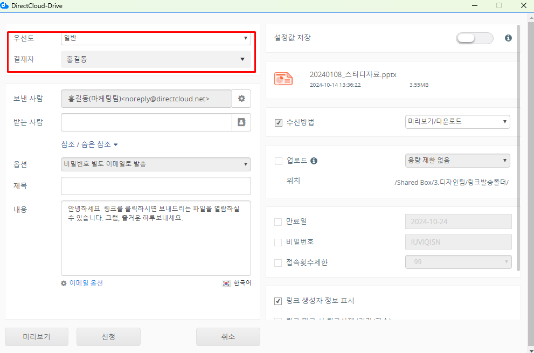
Task: Enable the 만료일 checkbox
Action: tap(279, 222)
